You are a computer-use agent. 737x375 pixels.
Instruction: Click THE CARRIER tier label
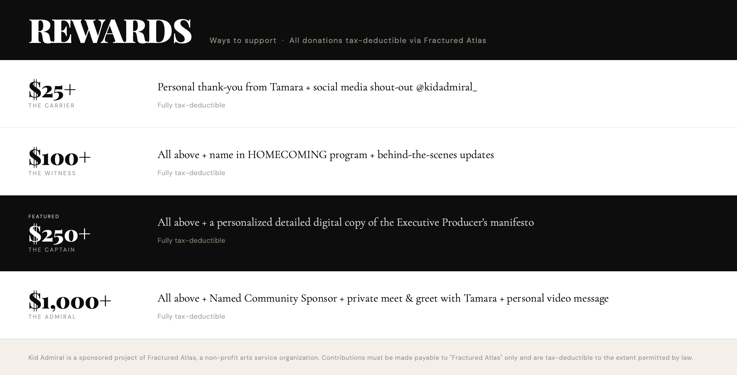pyautogui.click(x=52, y=106)
